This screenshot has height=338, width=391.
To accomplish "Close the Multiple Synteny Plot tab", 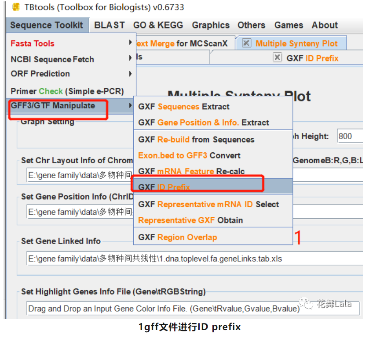I will [246, 43].
